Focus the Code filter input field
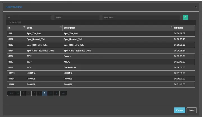 click(x=77, y=17)
